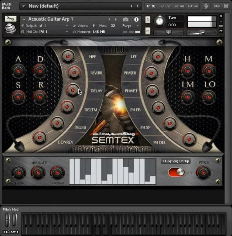Close the instrument with the X button
The image size is (232, 236).
pos(221,16)
